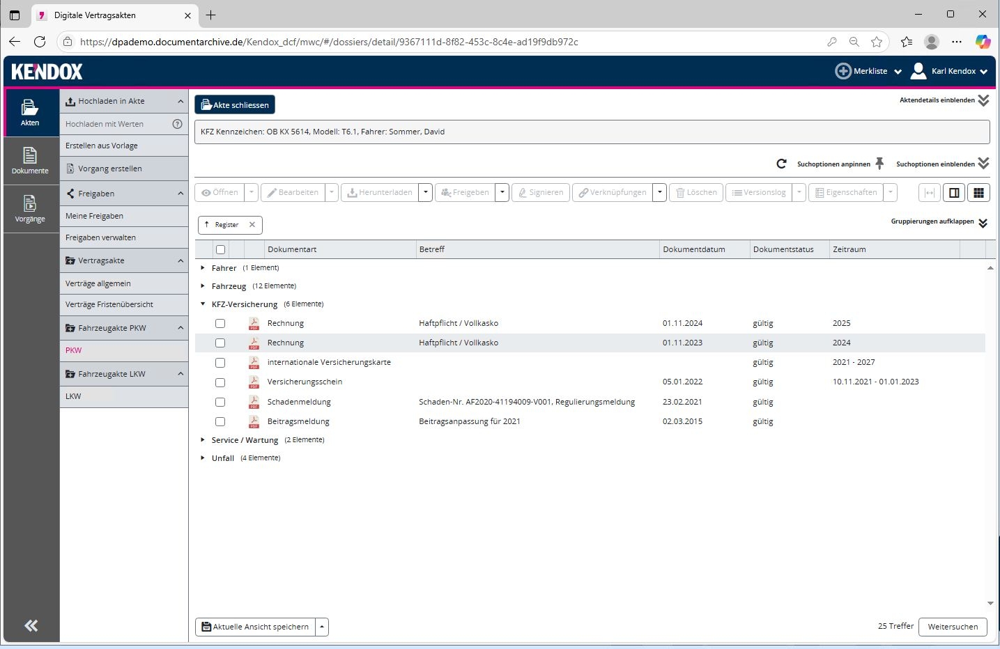Click the Weitersuchen button

point(953,627)
